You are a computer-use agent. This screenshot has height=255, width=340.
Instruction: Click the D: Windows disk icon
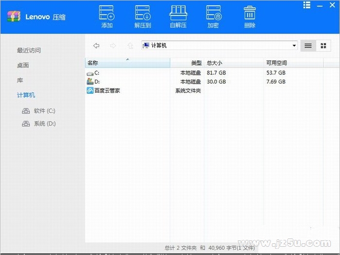90,82
